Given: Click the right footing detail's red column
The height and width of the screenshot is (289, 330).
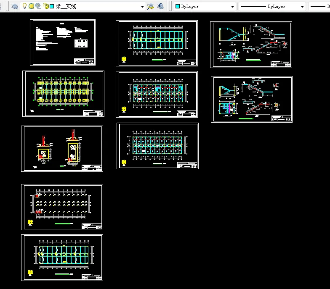Looking at the screenshot, I should tap(73, 134).
